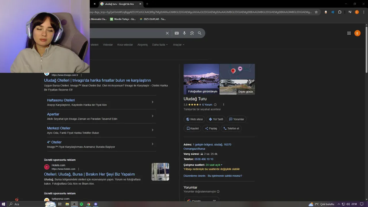Open the '4* Oteller' sitelink arrow
This screenshot has height=207, width=368.
pos(152,144)
